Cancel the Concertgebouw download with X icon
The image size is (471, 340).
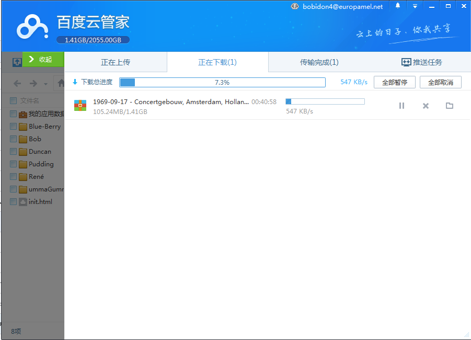pos(426,106)
